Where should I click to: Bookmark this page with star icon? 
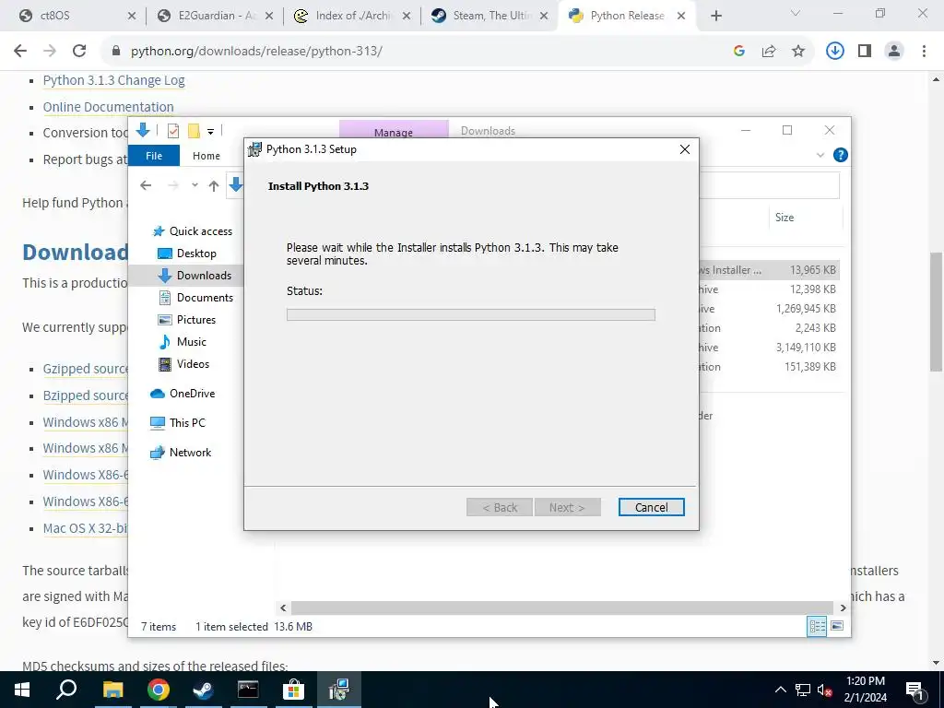(x=798, y=52)
